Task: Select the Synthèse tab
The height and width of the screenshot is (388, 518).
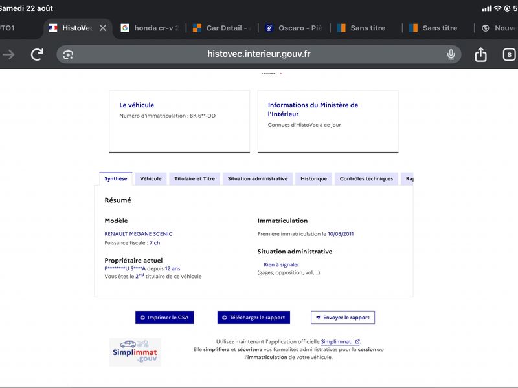Action: click(116, 179)
